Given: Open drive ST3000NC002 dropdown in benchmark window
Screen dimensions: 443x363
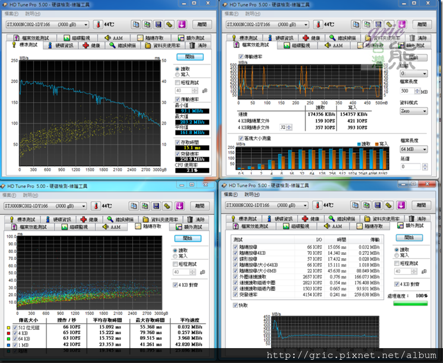Looking at the screenshot, I should 47,25.
